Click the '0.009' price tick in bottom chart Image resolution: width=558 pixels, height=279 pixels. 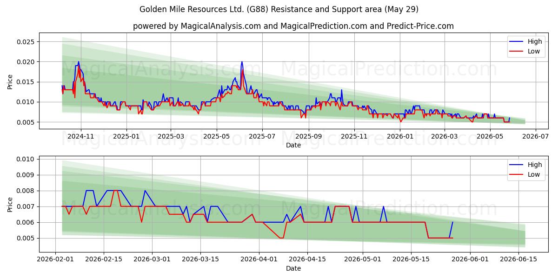click(x=26, y=175)
